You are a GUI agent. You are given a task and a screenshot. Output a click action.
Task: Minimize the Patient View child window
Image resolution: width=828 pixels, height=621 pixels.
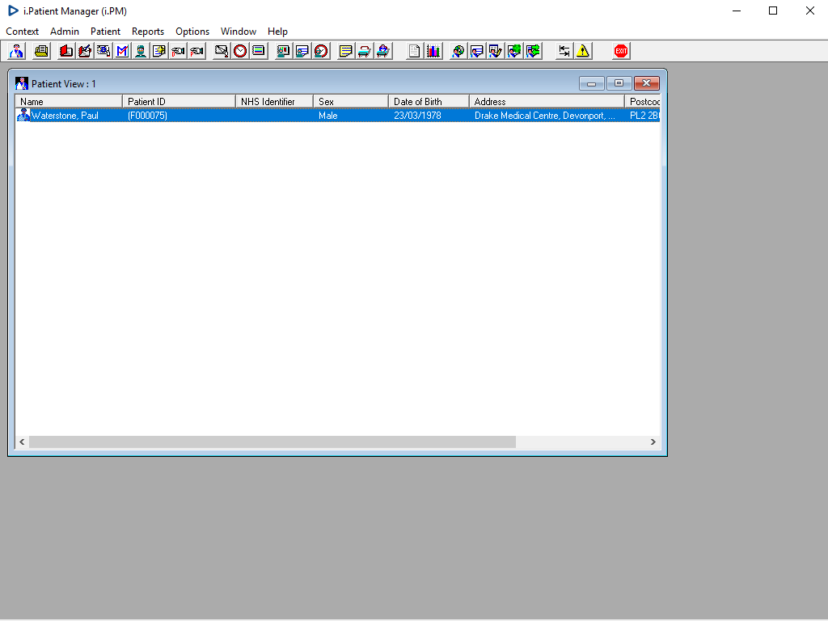(591, 83)
